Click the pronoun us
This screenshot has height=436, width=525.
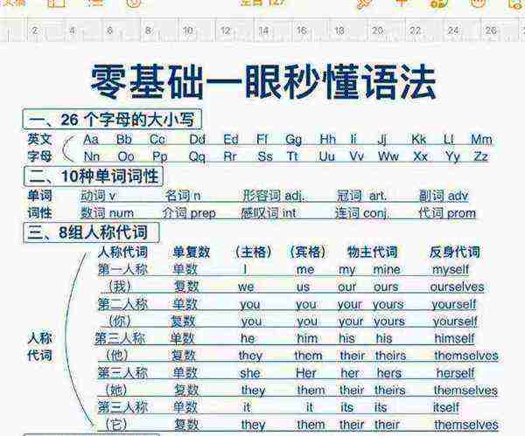coord(303,287)
